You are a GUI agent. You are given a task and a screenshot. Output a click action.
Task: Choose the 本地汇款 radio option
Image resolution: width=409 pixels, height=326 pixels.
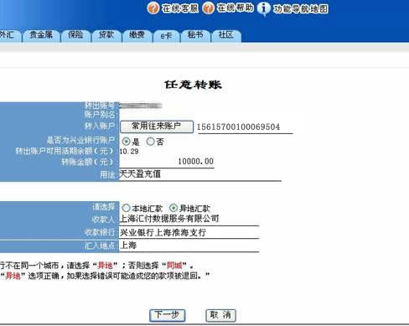coord(126,208)
